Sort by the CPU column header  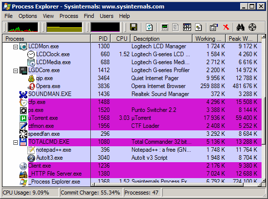pos(121,39)
